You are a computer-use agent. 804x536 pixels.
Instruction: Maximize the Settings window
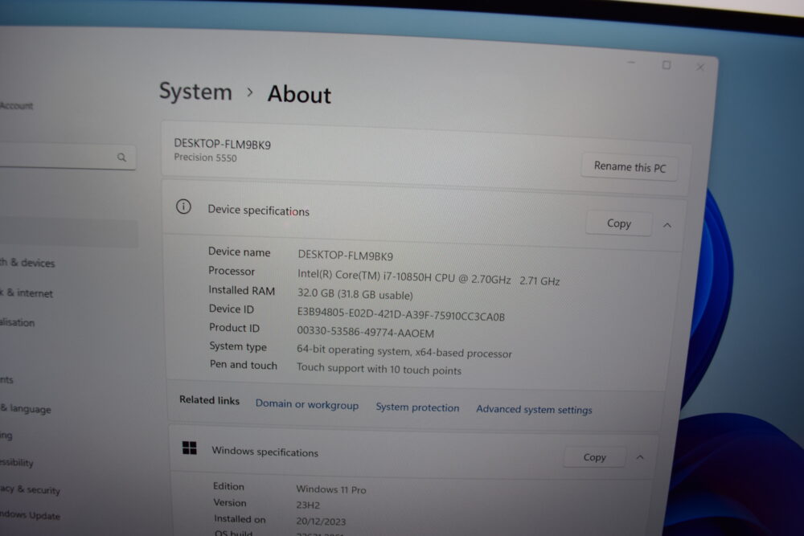click(x=666, y=65)
